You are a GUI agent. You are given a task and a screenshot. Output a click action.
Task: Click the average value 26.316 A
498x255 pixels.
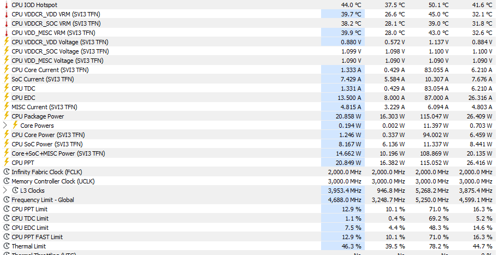coord(480,98)
